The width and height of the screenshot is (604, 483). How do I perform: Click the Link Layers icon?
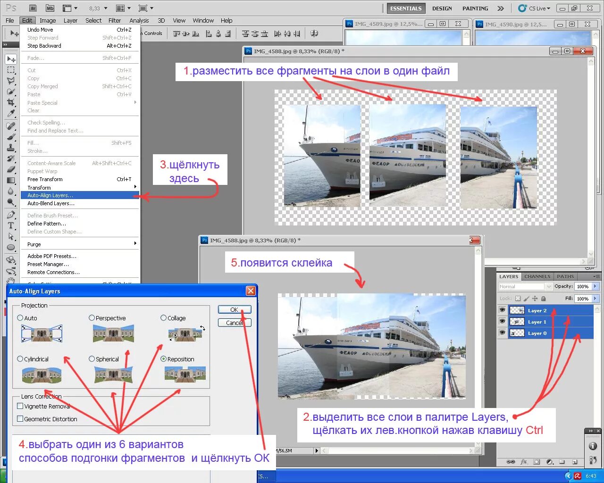tap(511, 462)
